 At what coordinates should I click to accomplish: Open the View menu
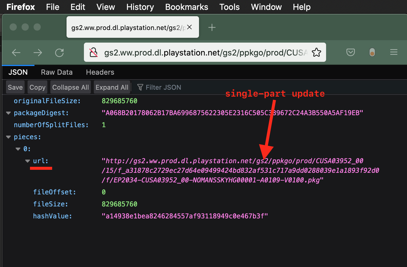106,7
